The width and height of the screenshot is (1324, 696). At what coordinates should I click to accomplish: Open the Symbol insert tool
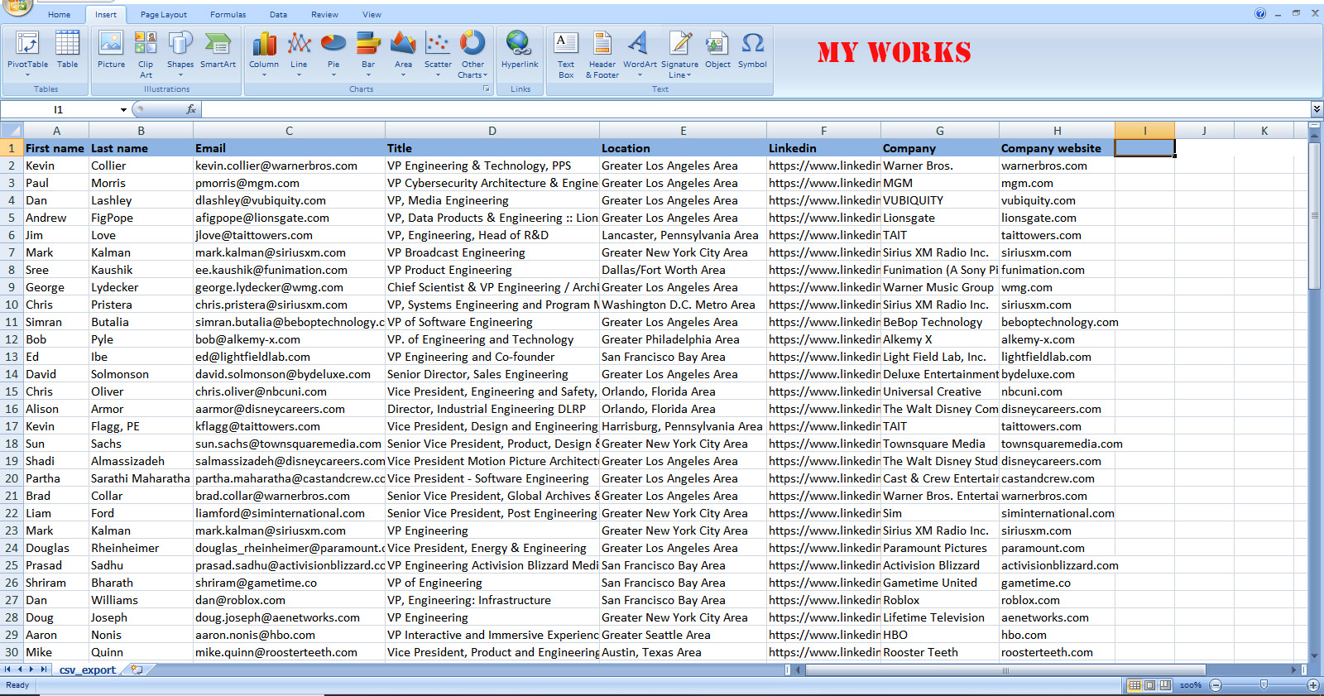pos(752,51)
